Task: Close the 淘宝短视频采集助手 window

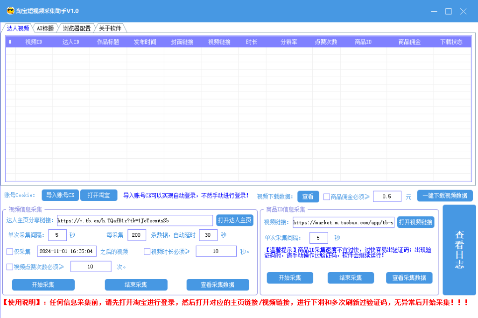Action: point(464,11)
